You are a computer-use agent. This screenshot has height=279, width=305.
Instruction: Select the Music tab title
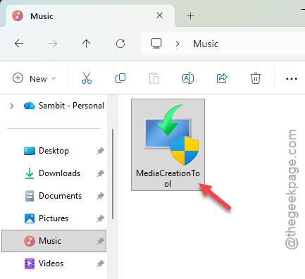click(42, 16)
